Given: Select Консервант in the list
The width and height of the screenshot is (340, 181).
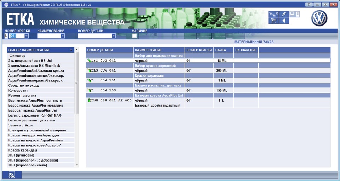Looking at the screenshot, I should point(41,91).
